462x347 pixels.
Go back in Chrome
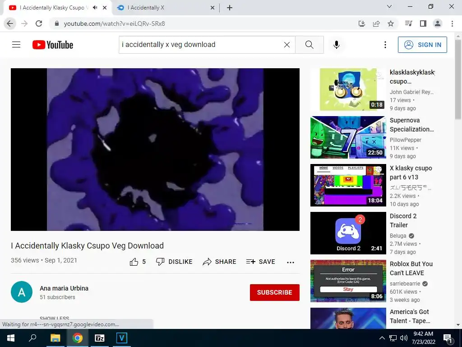(x=10, y=23)
